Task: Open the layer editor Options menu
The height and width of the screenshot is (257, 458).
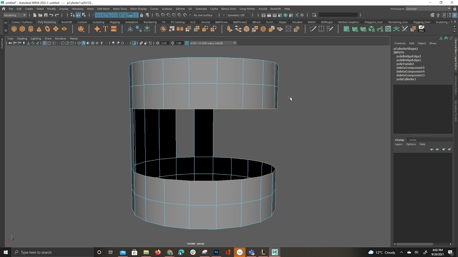Action: point(411,144)
